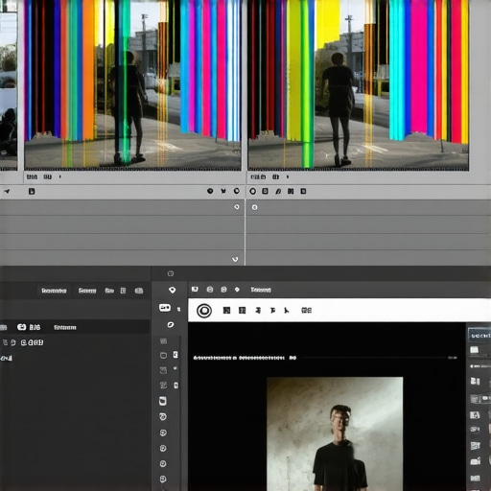Click the butterfly-shaped icon in left viewer toolbar

223,191
